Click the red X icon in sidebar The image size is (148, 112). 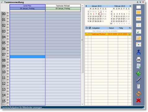point(138,100)
